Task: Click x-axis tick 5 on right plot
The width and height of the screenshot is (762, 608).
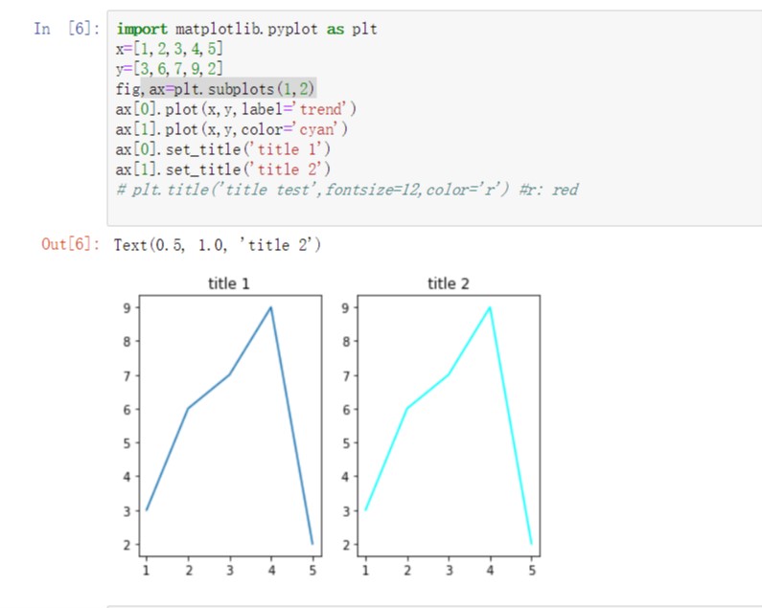Action: pyautogui.click(x=532, y=570)
